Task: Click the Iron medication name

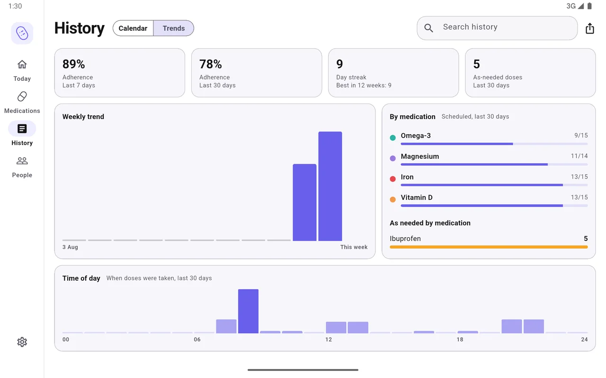Action: (x=407, y=177)
